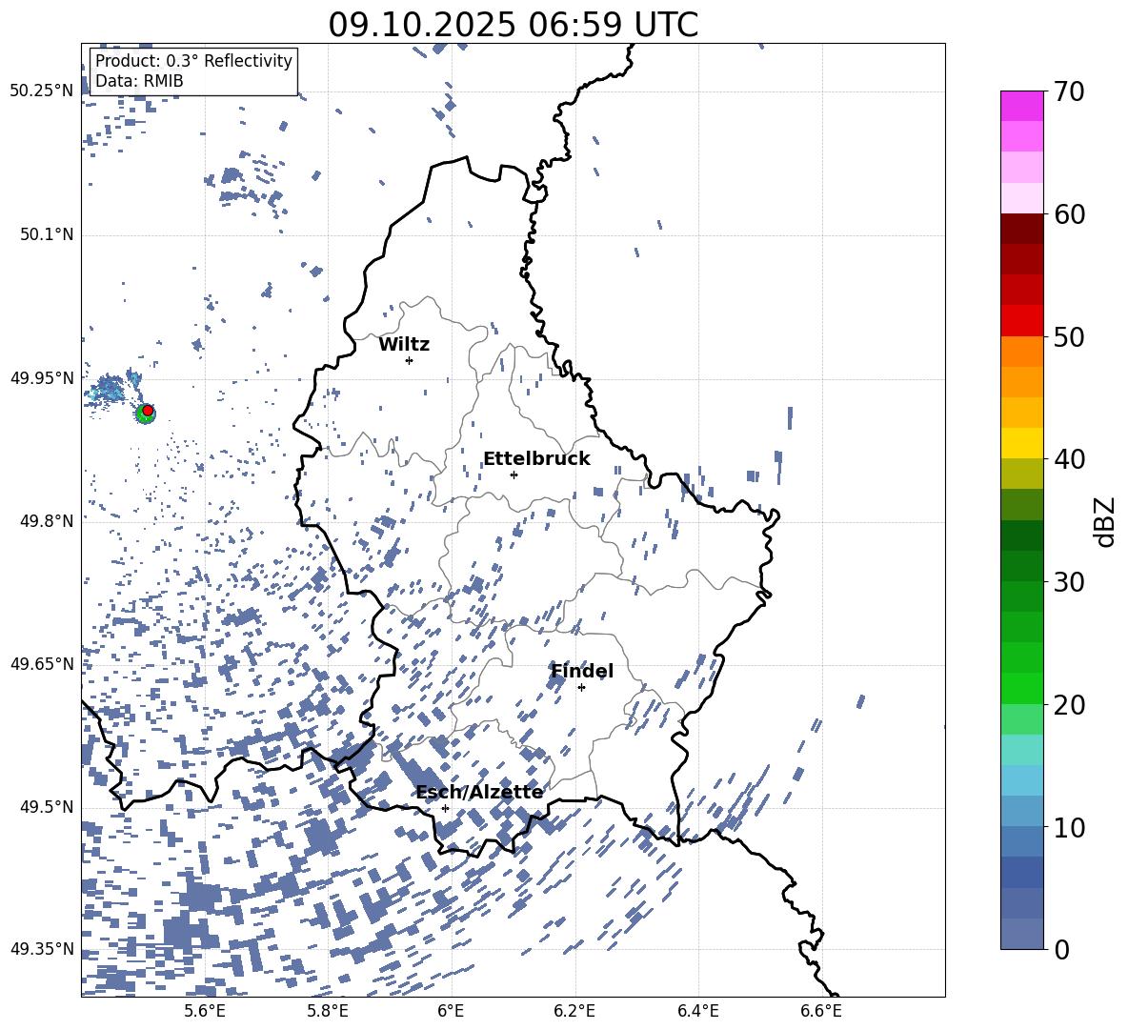
Task: Click the 10 colorbar tick label
Action: 1069,827
